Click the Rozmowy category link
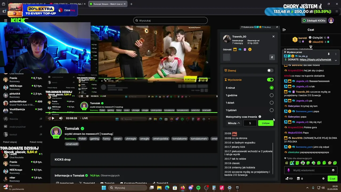This screenshot has height=192, width=341. click(70, 139)
